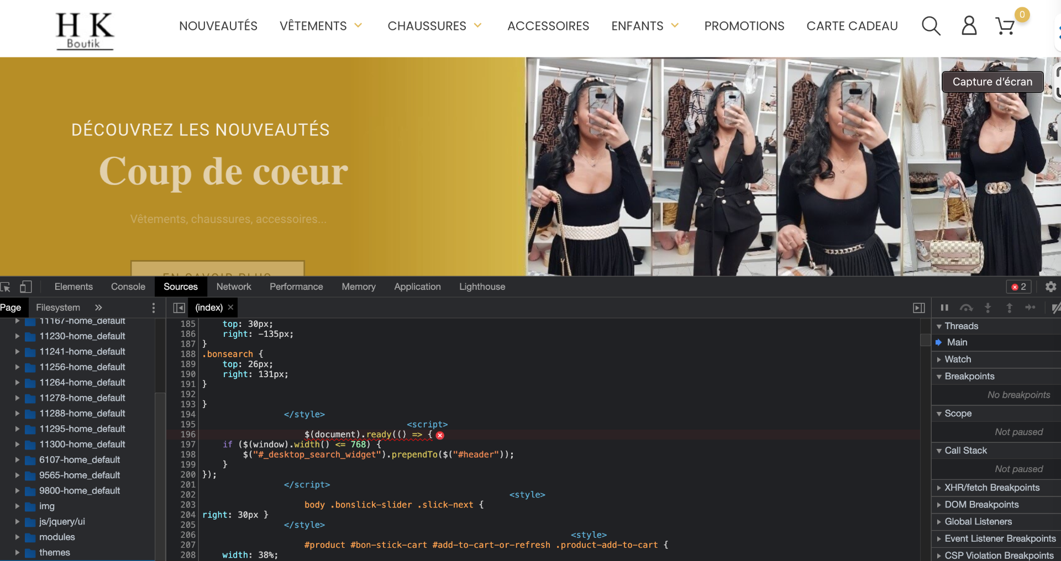The width and height of the screenshot is (1061, 561).
Task: Click the folder icon of the img folder
Action: [x=30, y=506]
